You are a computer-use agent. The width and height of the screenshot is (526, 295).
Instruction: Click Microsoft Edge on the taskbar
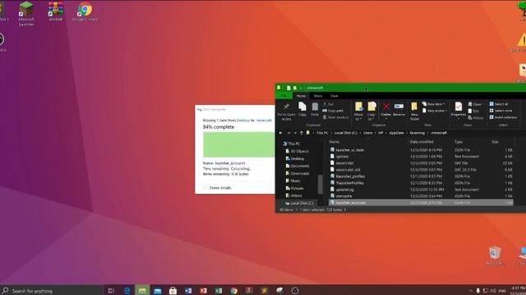127,290
